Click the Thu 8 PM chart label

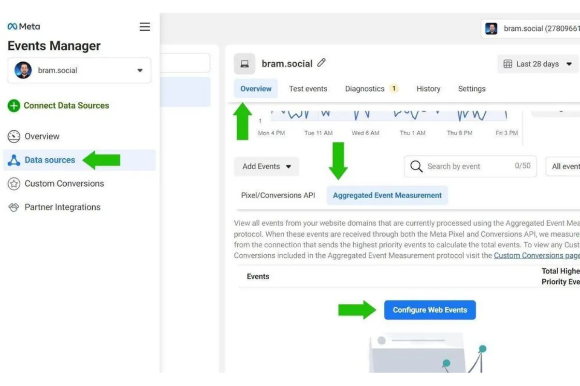460,133
